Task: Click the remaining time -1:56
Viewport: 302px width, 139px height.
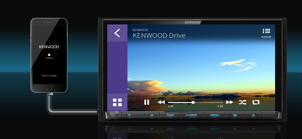Action: (x=220, y=106)
